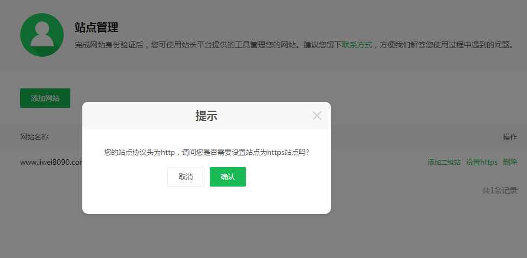Click the green user avatar icon
The height and width of the screenshot is (258, 527).
tap(42, 35)
